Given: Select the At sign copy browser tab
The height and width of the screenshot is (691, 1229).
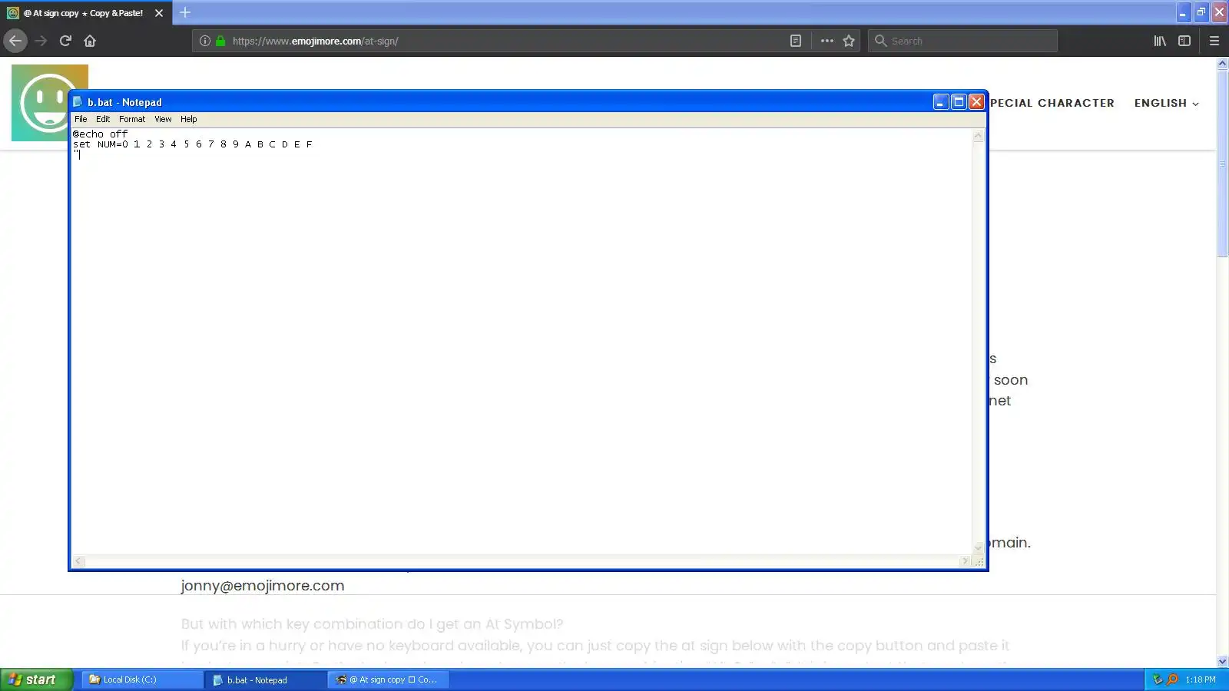Looking at the screenshot, I should click(85, 13).
